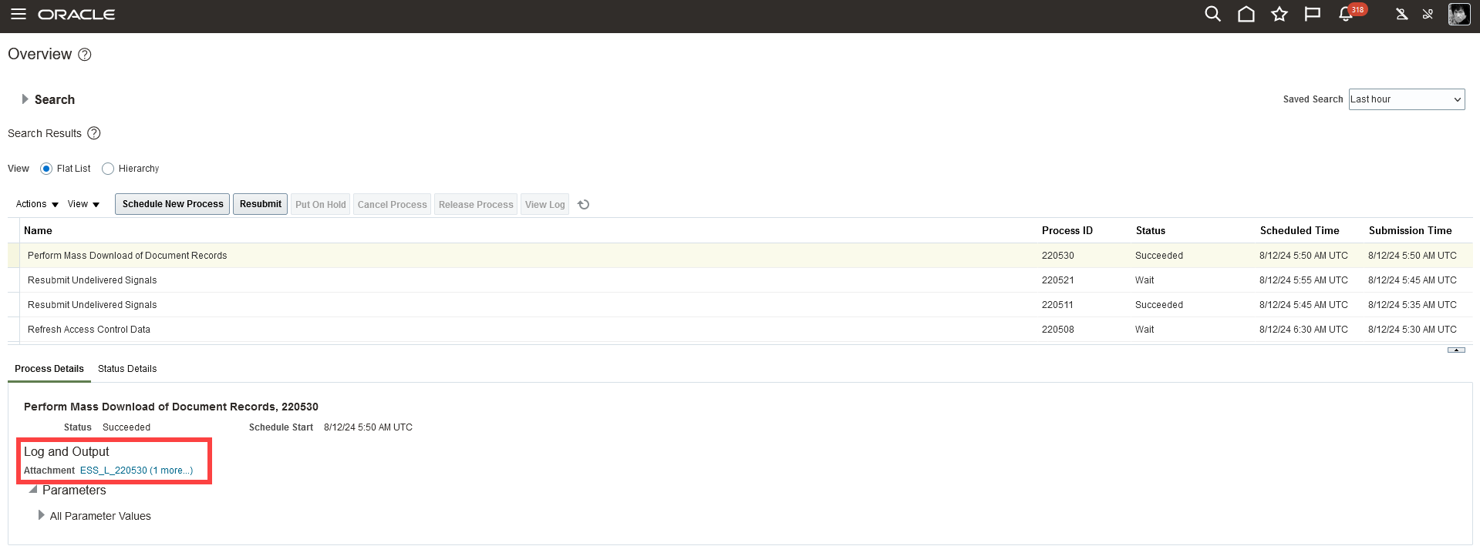Go to the Home page icon

coord(1246,14)
